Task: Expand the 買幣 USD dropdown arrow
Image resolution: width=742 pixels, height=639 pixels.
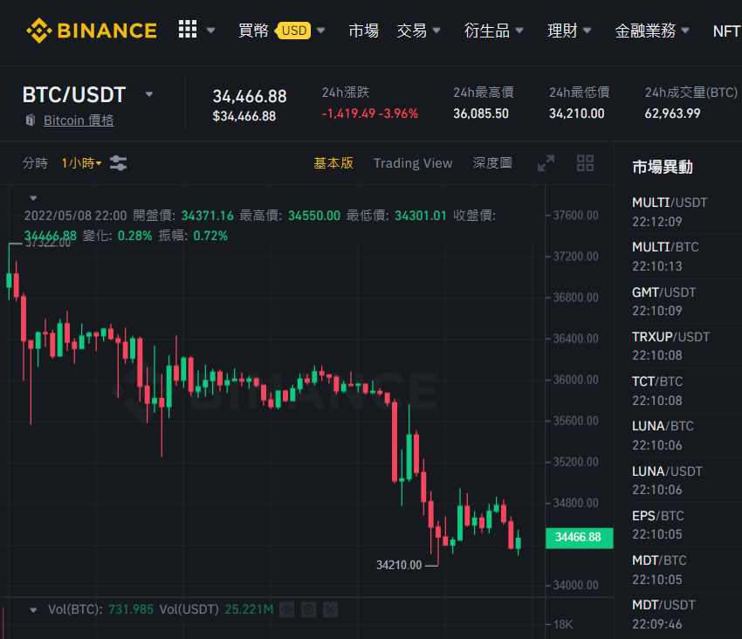Action: click(x=321, y=31)
